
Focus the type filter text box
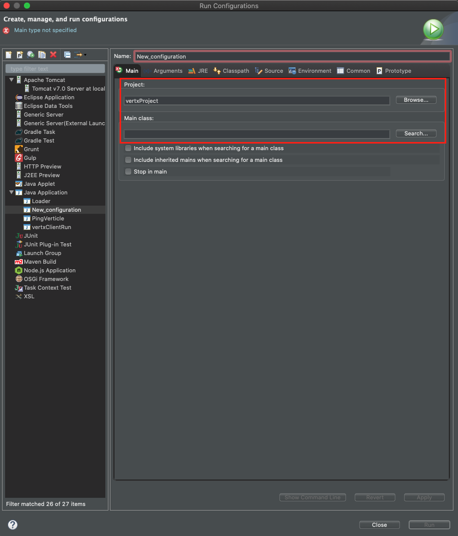click(x=55, y=69)
